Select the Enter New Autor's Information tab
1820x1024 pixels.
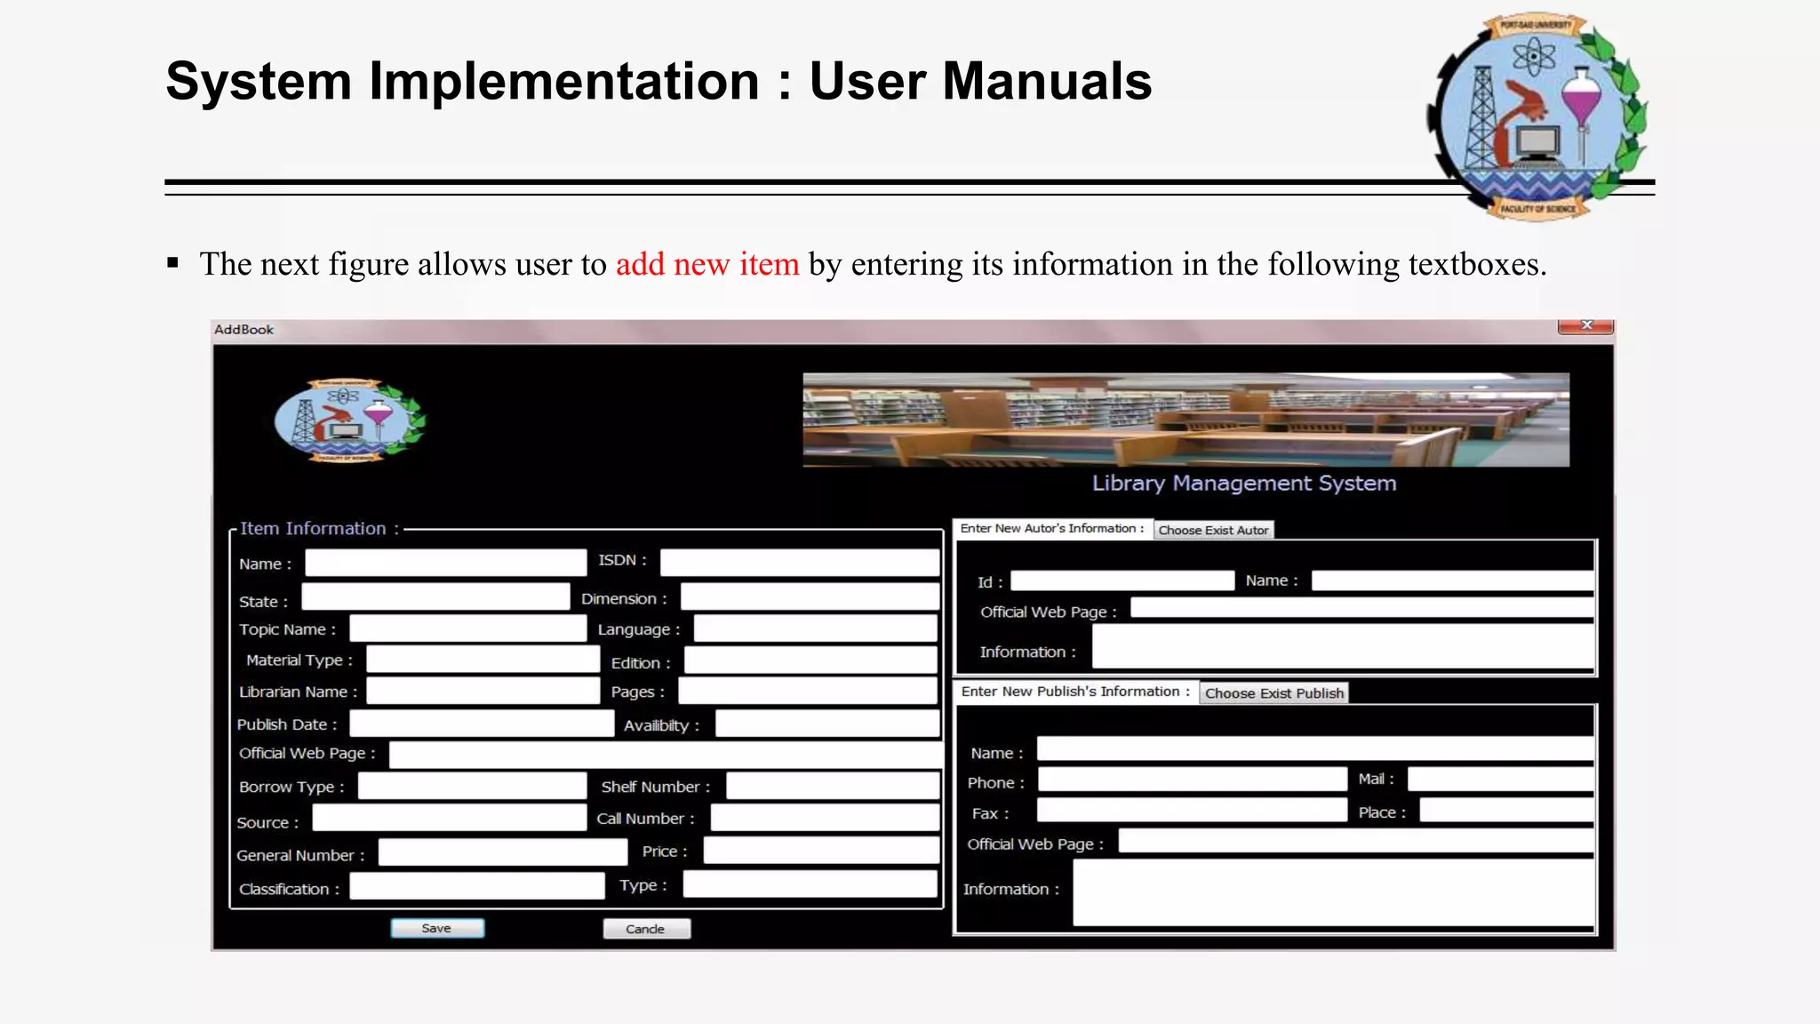tap(1052, 528)
